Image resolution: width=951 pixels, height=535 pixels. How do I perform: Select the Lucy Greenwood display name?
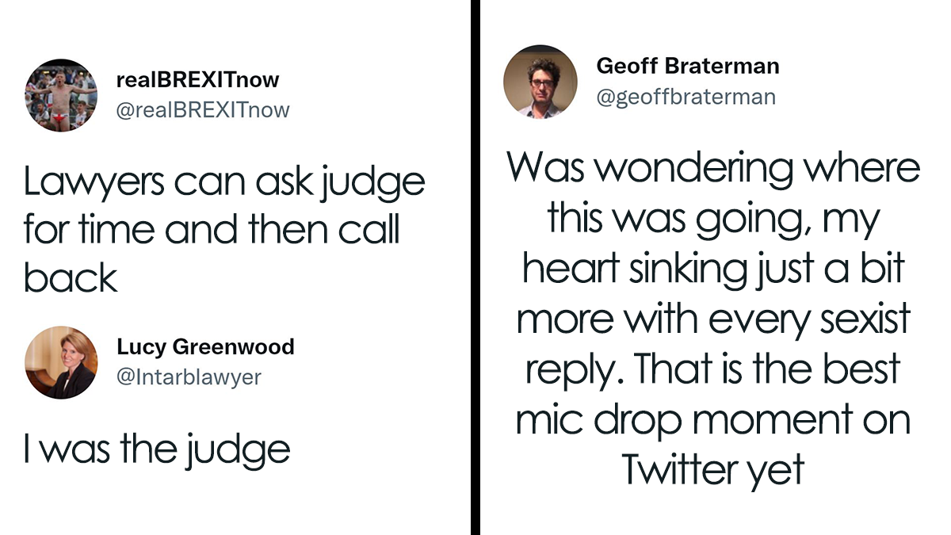(205, 346)
